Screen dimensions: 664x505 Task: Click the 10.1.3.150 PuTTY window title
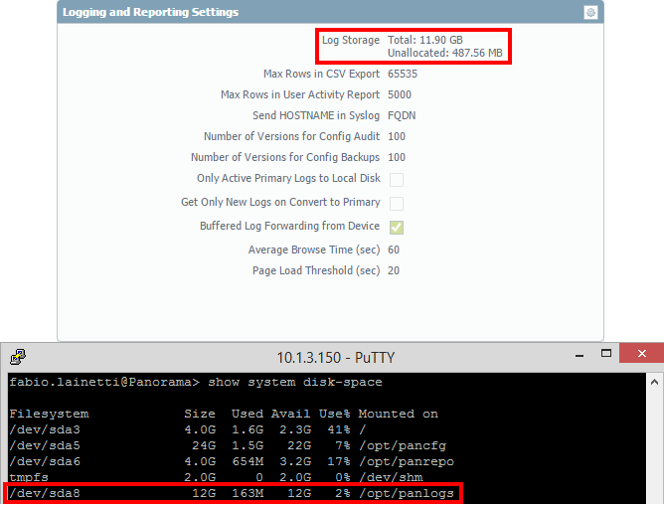tap(330, 357)
